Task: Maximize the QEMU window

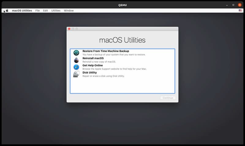Action: point(233,5)
